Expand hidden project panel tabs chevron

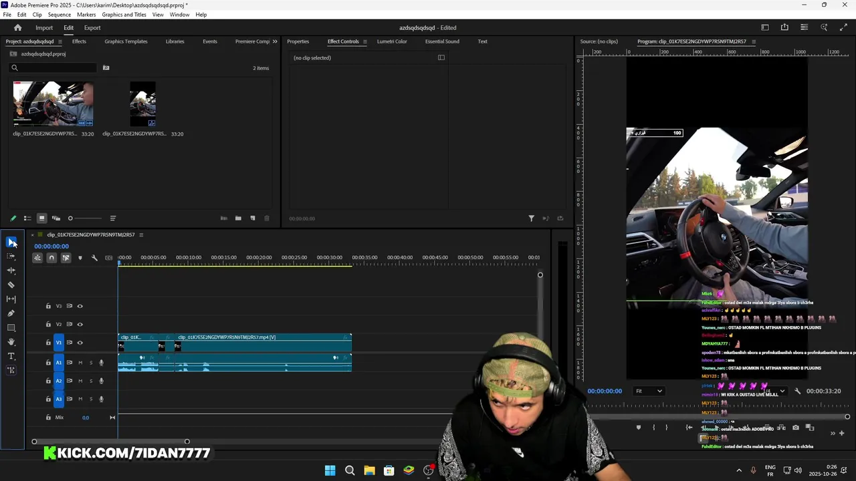274,41
